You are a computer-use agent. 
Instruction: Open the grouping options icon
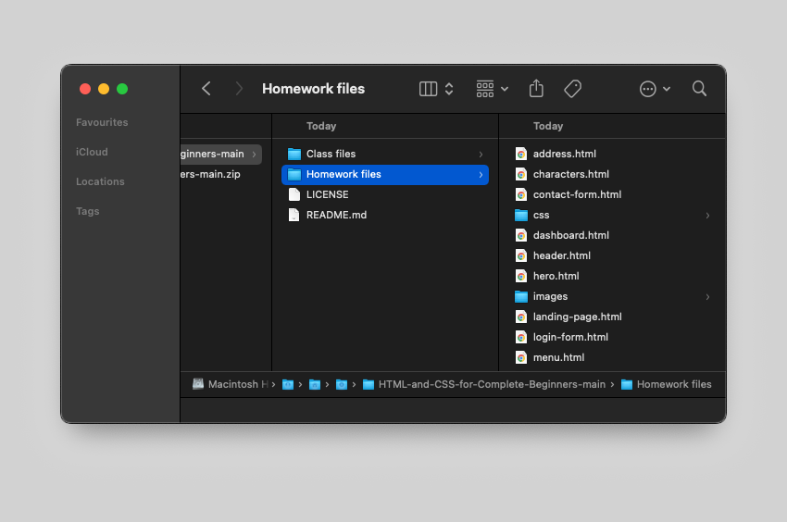click(x=485, y=89)
